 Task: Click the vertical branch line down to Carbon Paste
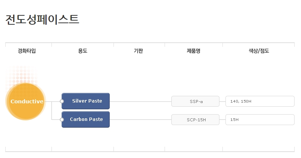click(x=52, y=111)
